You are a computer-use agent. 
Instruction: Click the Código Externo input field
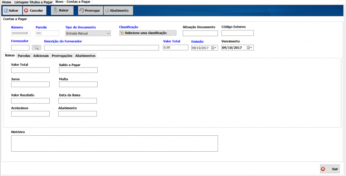pyautogui.click(x=237, y=33)
